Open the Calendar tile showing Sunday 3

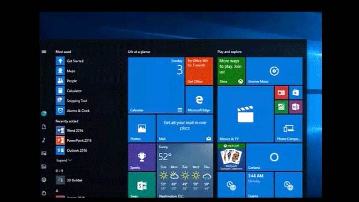coord(156,85)
